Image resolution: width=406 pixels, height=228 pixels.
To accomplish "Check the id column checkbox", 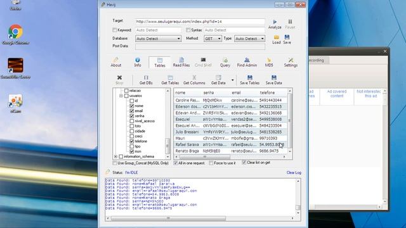I will [132, 101].
